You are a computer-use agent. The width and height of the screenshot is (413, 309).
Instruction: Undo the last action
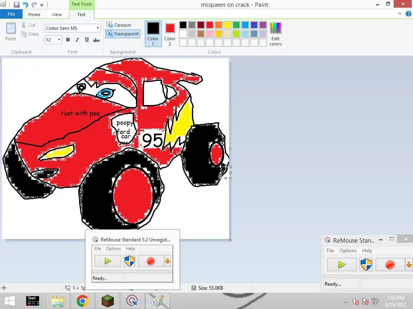[x=25, y=4]
